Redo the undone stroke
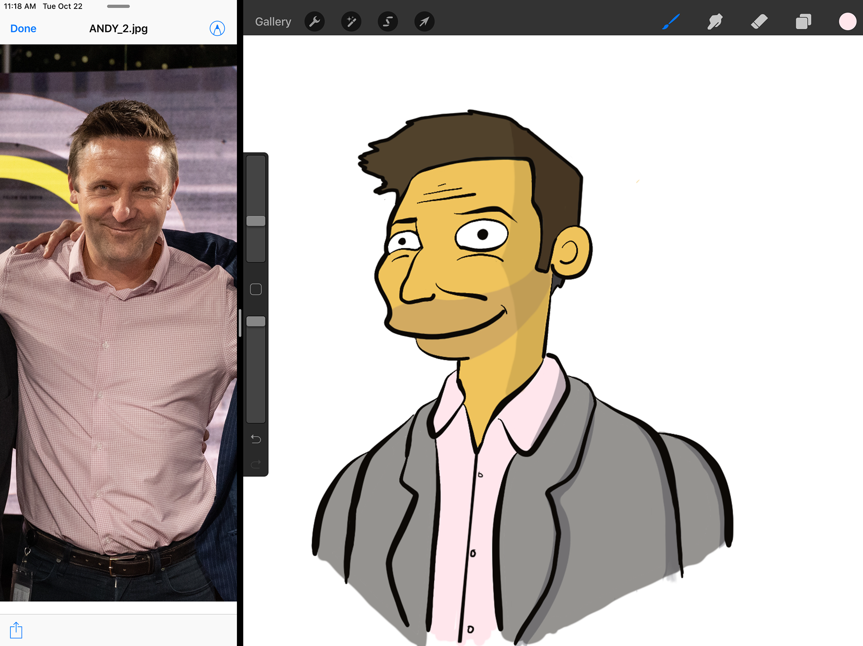 coord(256,464)
